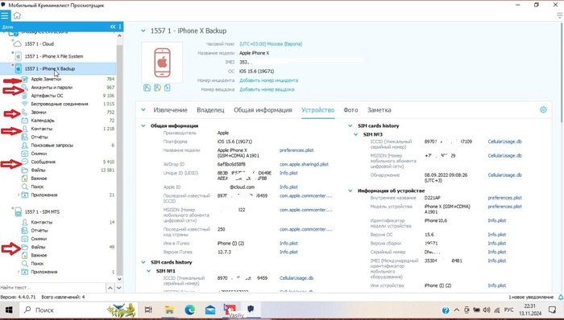This screenshot has height=320, width=564.
Task: Open Контакты under SIM MTS
Action: (42, 222)
